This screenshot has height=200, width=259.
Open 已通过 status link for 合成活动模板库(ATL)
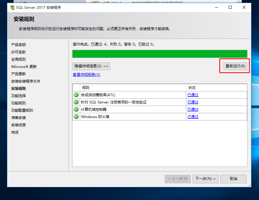(x=193, y=95)
